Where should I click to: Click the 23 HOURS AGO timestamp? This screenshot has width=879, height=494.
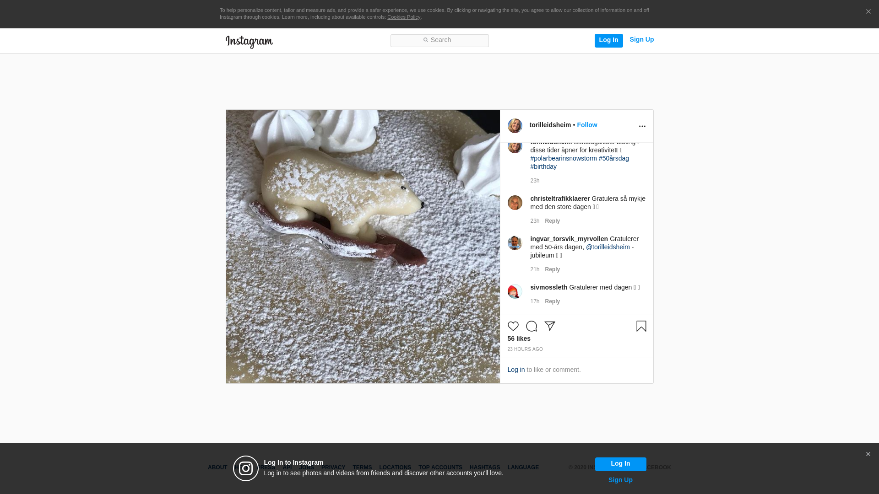point(525,349)
